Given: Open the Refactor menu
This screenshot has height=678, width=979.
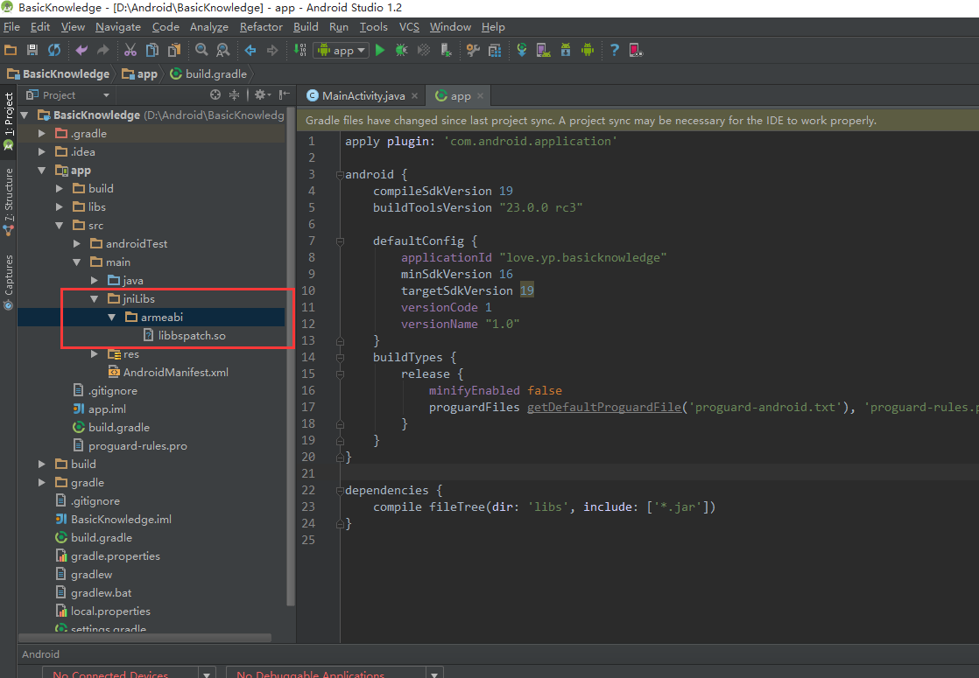Looking at the screenshot, I should point(261,27).
